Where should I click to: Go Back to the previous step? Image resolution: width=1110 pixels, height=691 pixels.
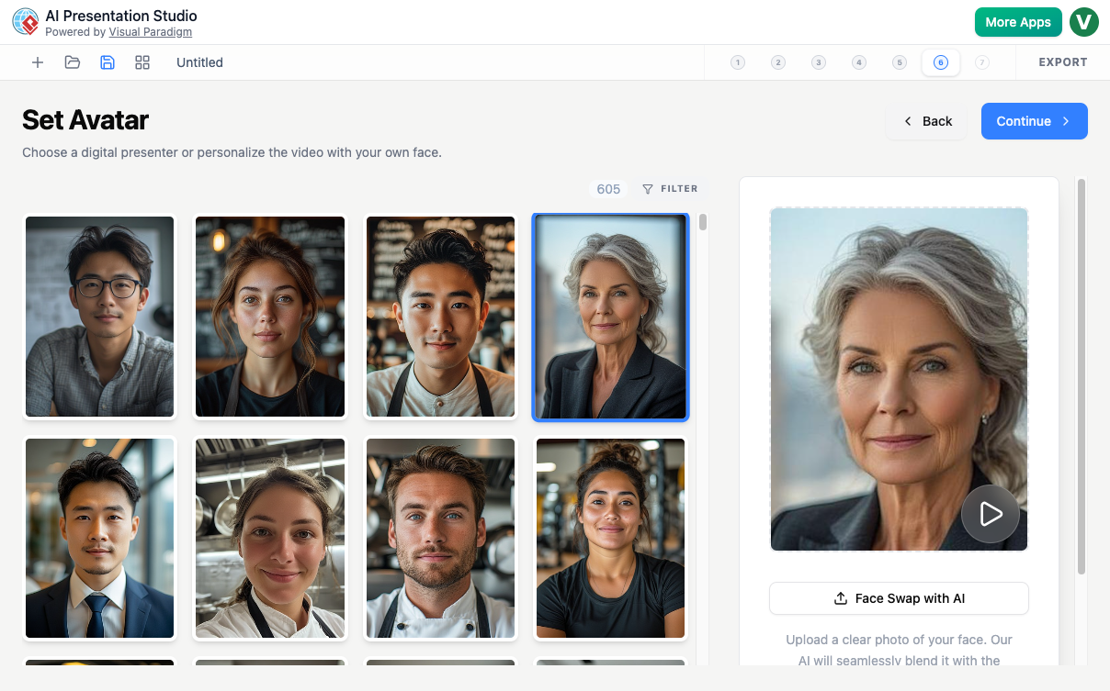point(926,121)
